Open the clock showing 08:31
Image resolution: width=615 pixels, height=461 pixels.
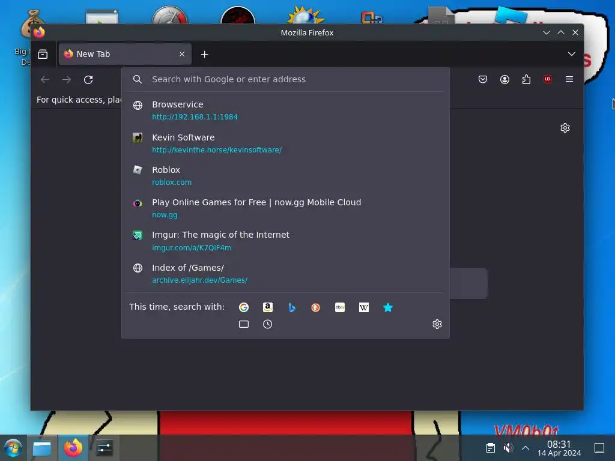(x=559, y=448)
